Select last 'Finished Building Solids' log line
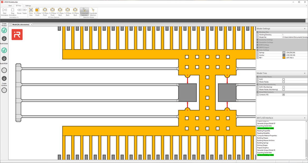Image resolution: width=308 pixels, height=163 pixels. (265, 155)
